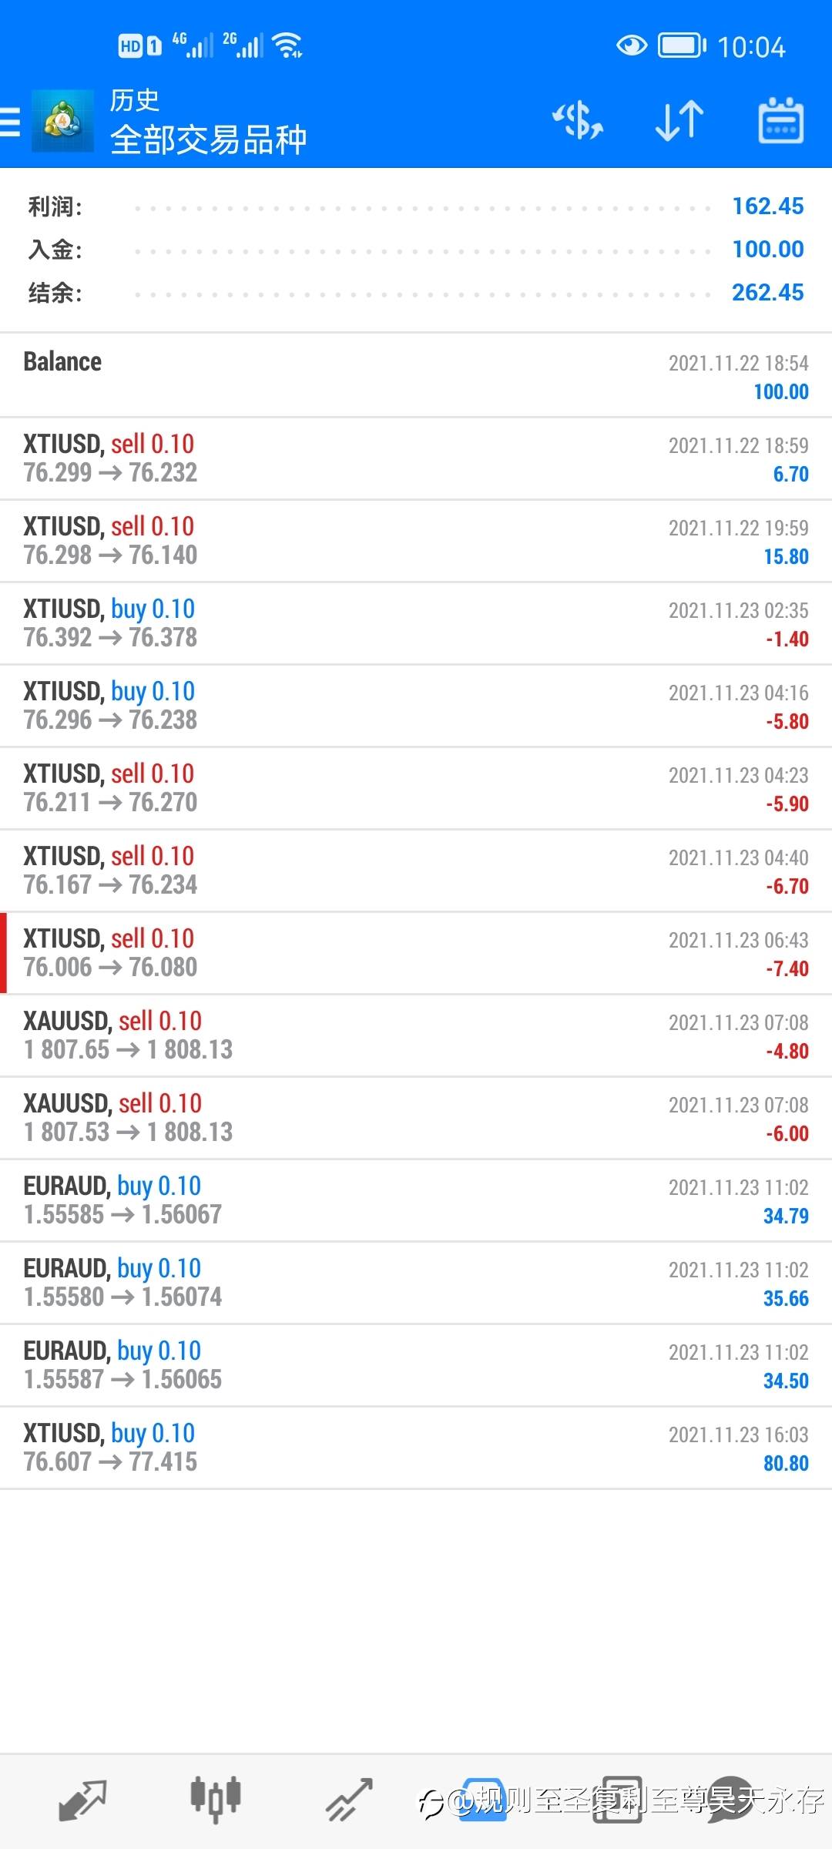Viewport: 832px width, 1849px height.
Task: Tap the 全部交易品种 title text
Action: pyautogui.click(x=209, y=139)
